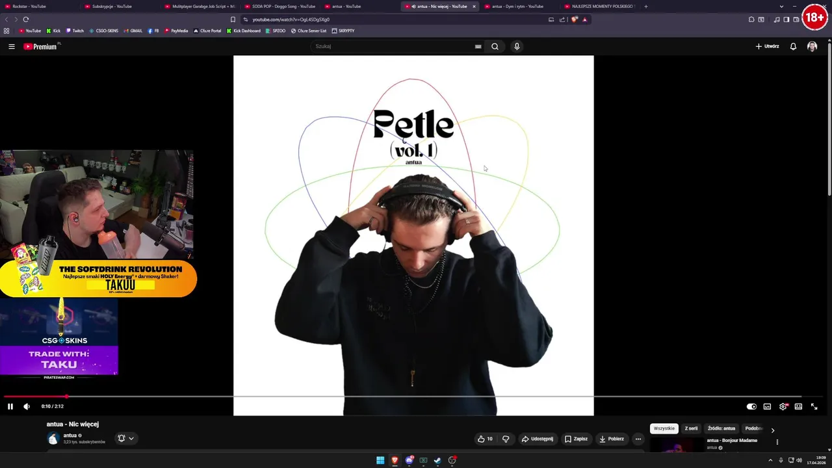Bookmark this page icon
This screenshot has height=468, width=832.
coord(233,19)
